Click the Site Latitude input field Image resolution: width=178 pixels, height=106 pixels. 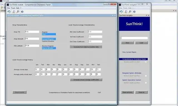tap(32, 46)
